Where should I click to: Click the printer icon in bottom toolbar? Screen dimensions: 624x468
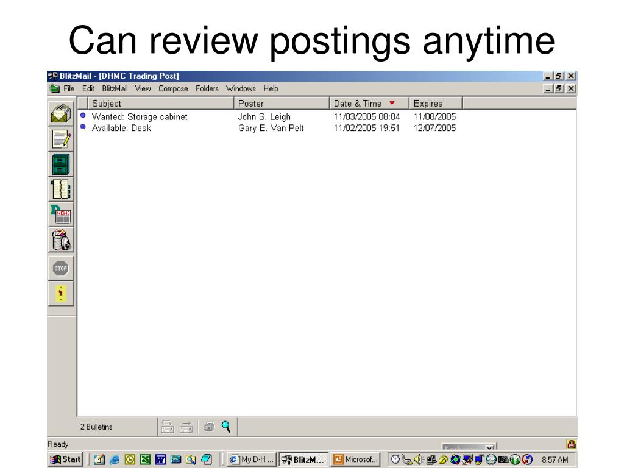[209, 427]
